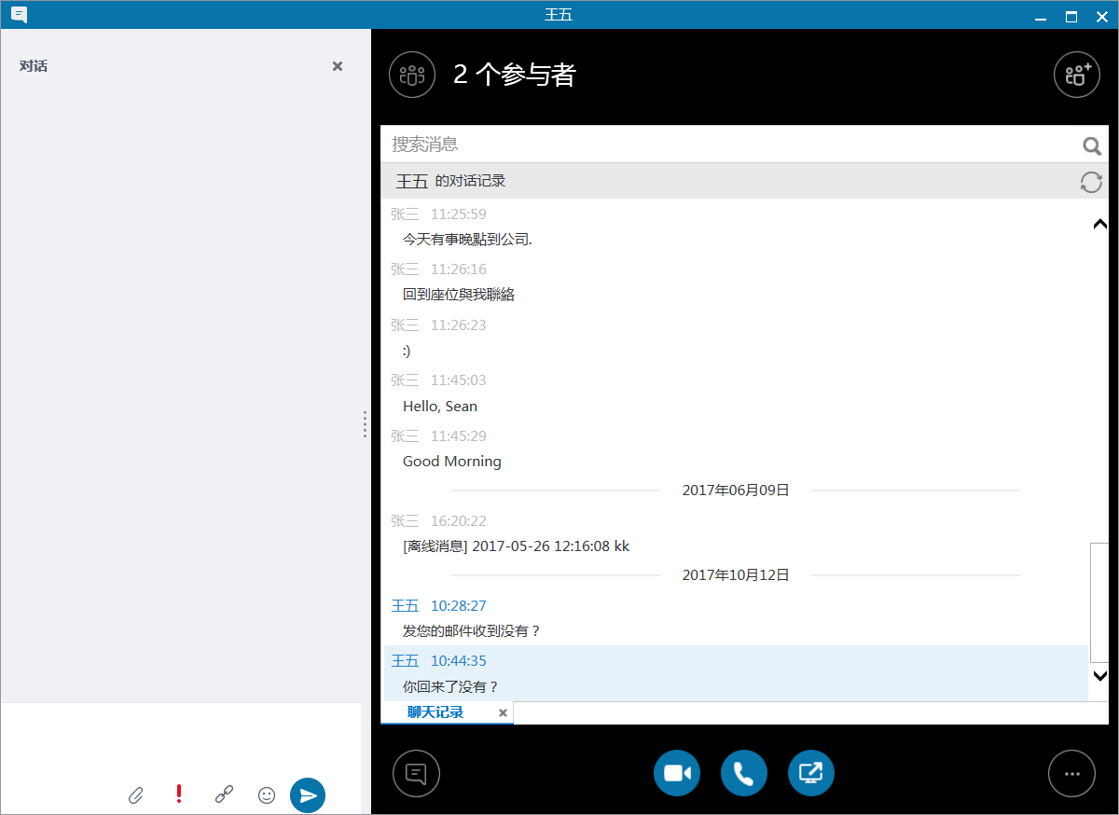Select the message Hello, Sean
The image size is (1119, 815).
coord(440,407)
